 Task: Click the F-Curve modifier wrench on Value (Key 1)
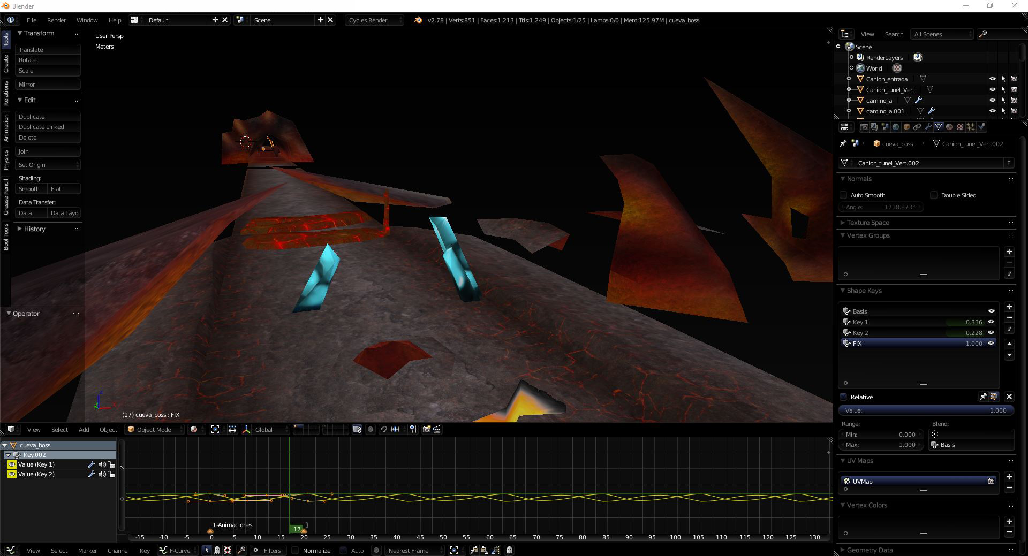coord(92,464)
